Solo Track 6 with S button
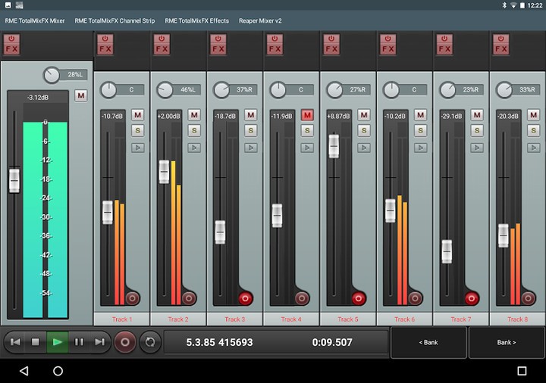The width and height of the screenshot is (546, 383). point(420,130)
